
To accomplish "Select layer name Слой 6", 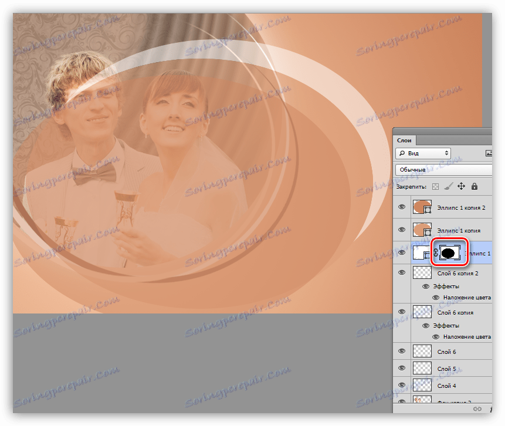I will click(446, 352).
